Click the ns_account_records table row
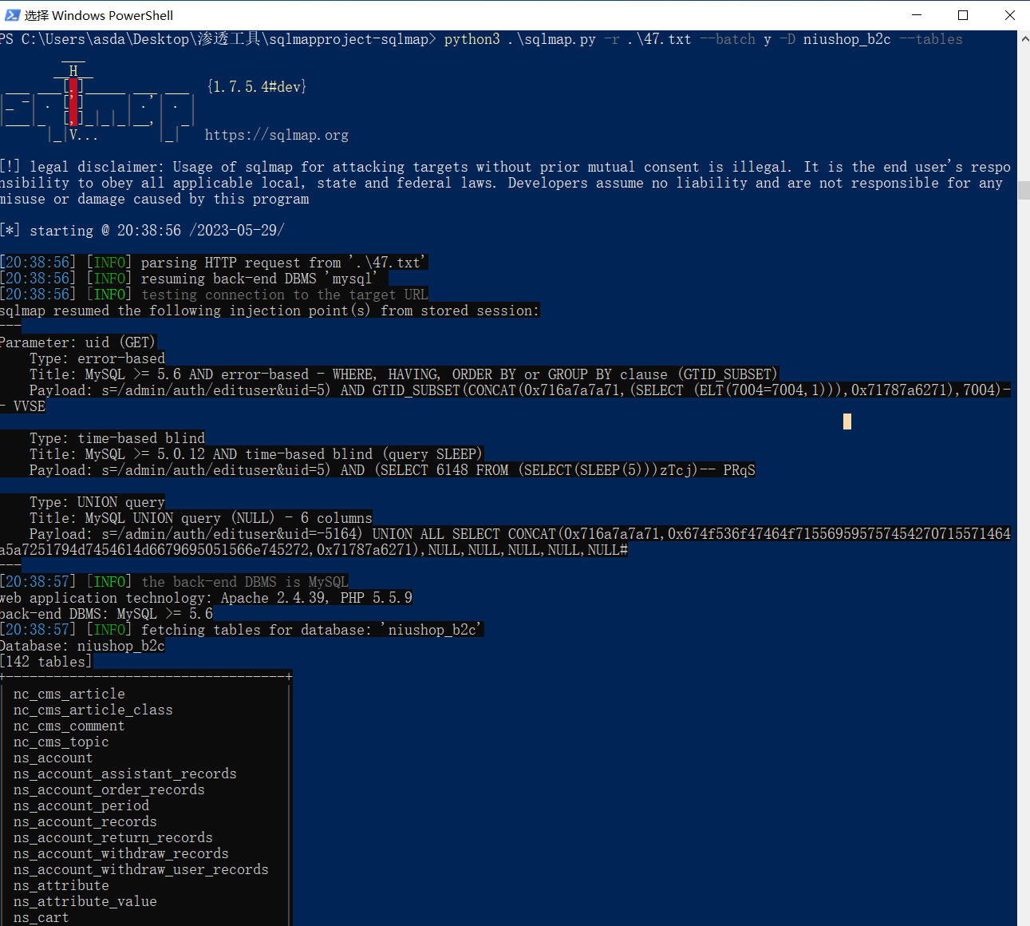Screen dimensions: 1030x926 [85, 821]
